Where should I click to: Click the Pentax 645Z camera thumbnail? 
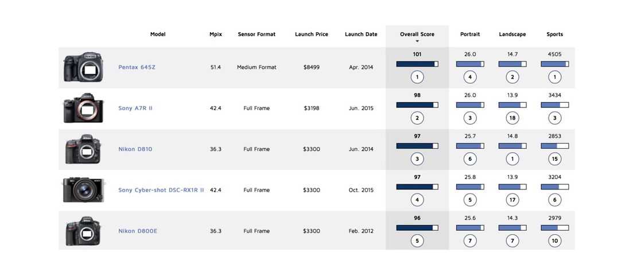click(x=84, y=67)
